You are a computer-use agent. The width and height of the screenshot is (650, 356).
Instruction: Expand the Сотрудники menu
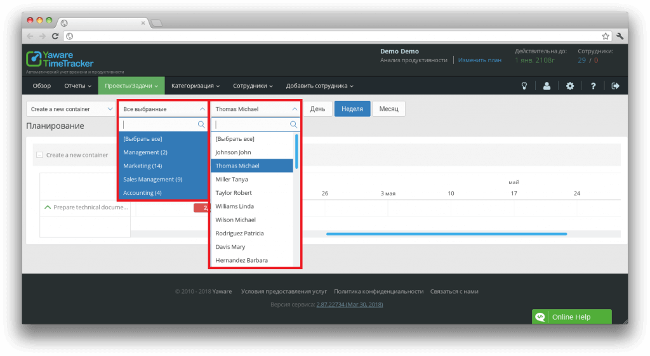[x=253, y=86]
